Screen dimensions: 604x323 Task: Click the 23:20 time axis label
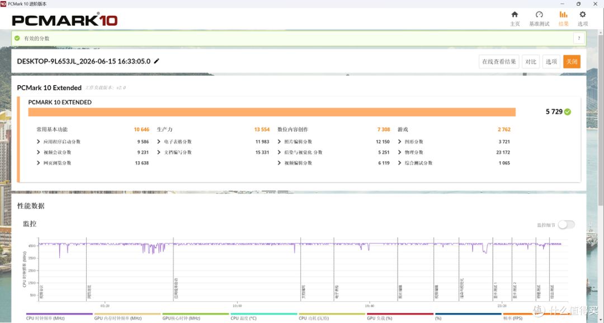[502, 306]
